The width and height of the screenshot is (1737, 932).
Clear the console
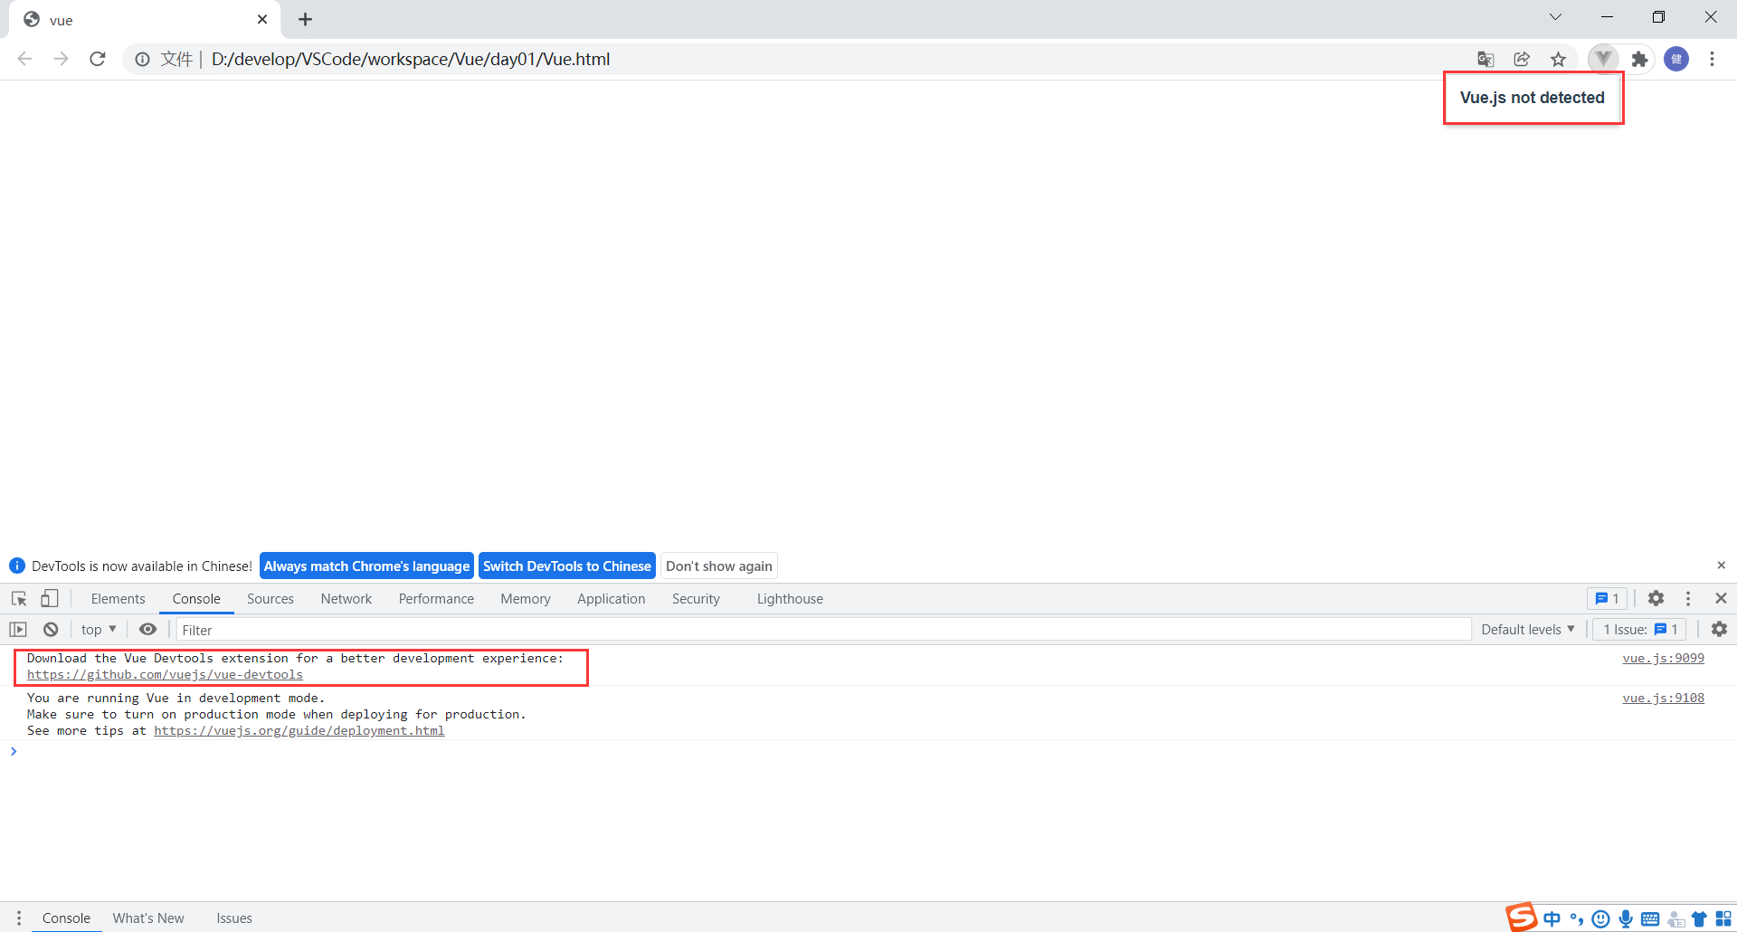point(51,629)
